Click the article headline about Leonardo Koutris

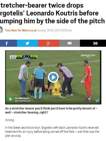click(52, 13)
